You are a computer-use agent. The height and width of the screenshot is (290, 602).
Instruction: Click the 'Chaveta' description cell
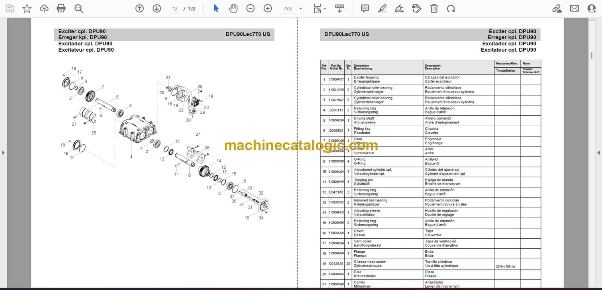coord(458,131)
